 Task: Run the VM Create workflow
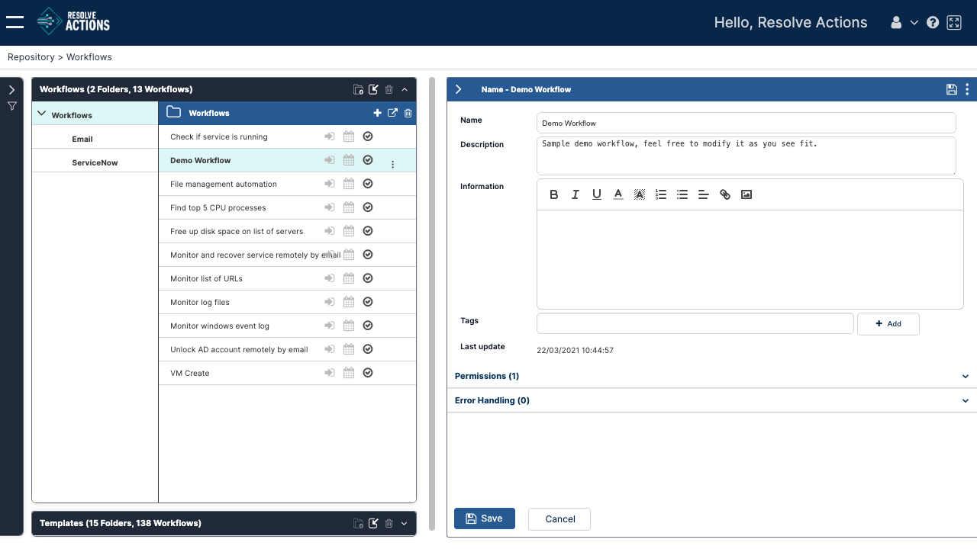click(x=330, y=373)
